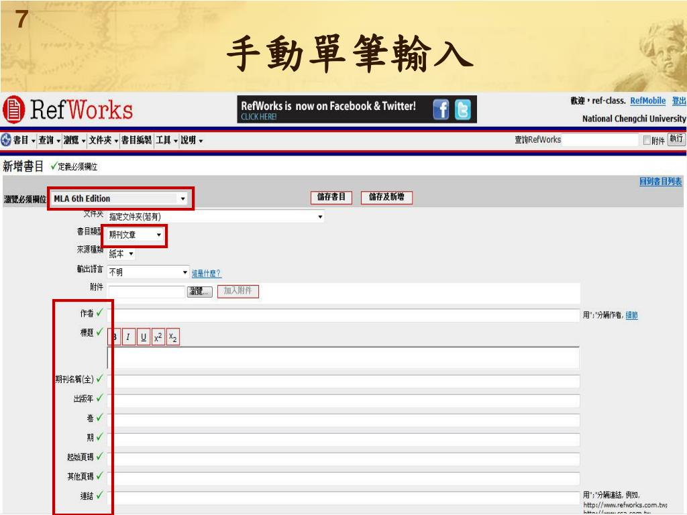
Task: Click the RefWorks Facebook & Twitter banner text
Action: point(328,106)
